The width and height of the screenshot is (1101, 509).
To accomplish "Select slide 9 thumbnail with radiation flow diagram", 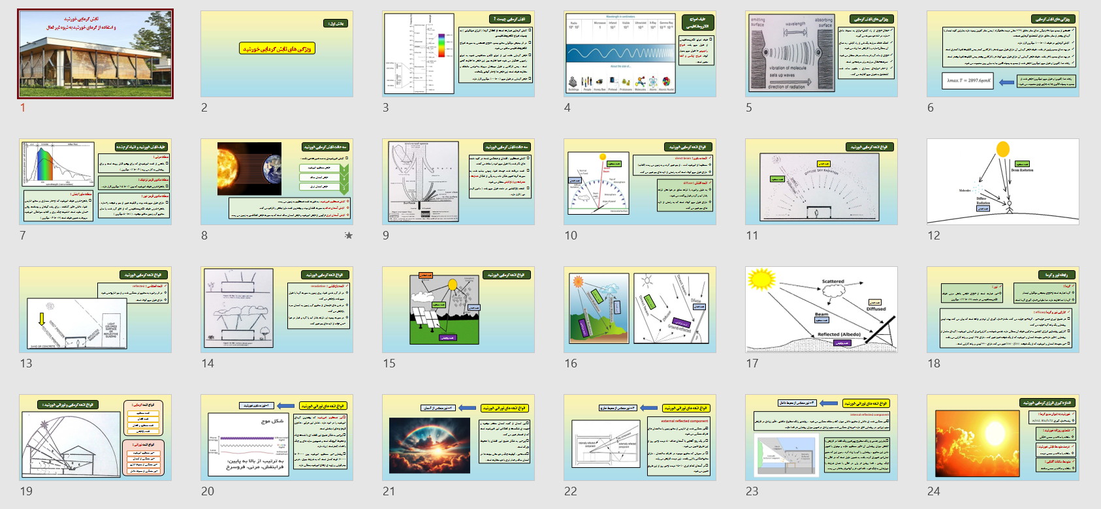I will pyautogui.click(x=458, y=181).
